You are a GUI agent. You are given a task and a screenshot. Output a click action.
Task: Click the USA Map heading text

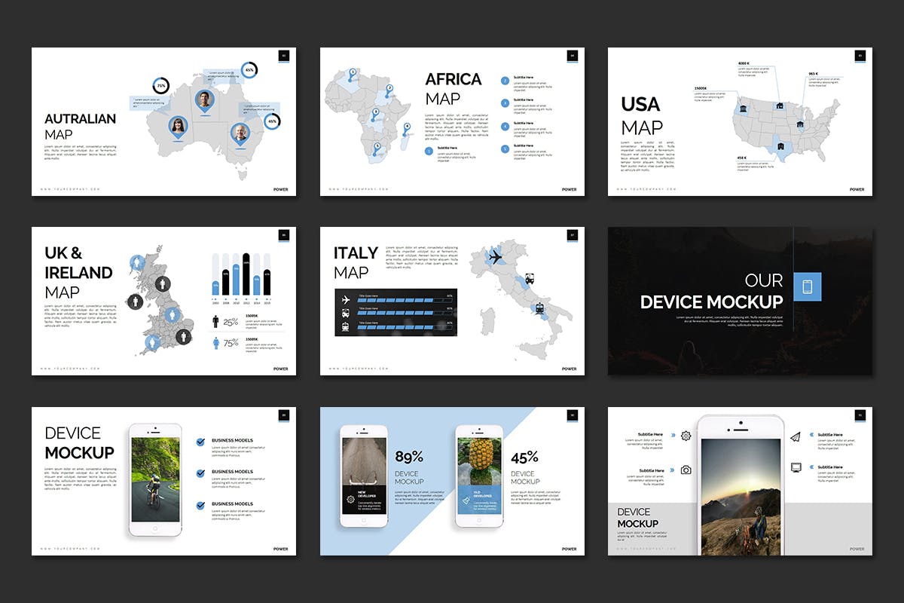pos(641,115)
